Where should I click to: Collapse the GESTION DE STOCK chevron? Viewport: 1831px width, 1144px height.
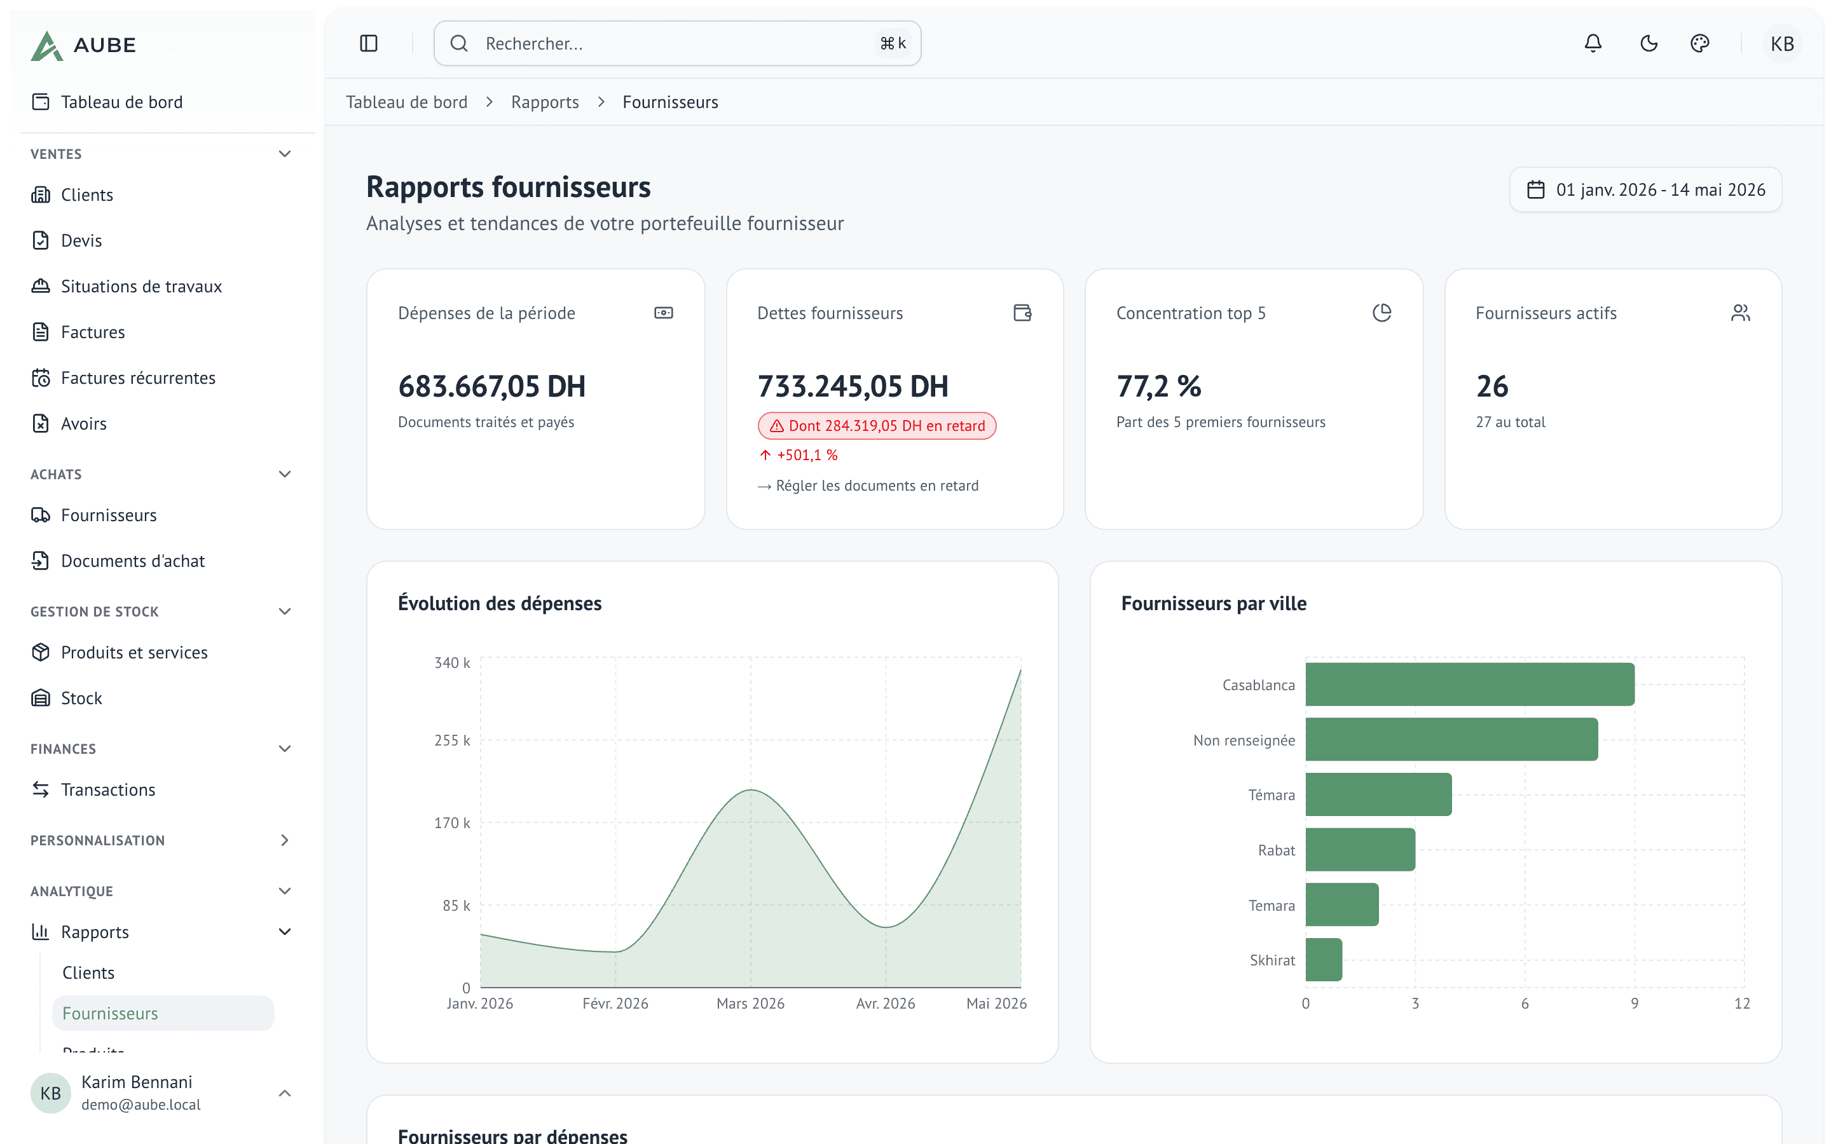pyautogui.click(x=284, y=611)
